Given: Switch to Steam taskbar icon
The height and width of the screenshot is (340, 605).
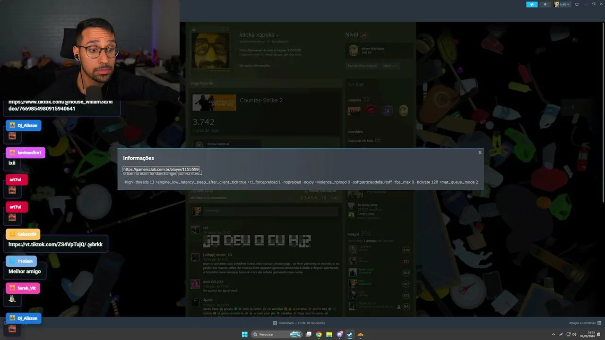Looking at the screenshot, I should tap(350, 334).
